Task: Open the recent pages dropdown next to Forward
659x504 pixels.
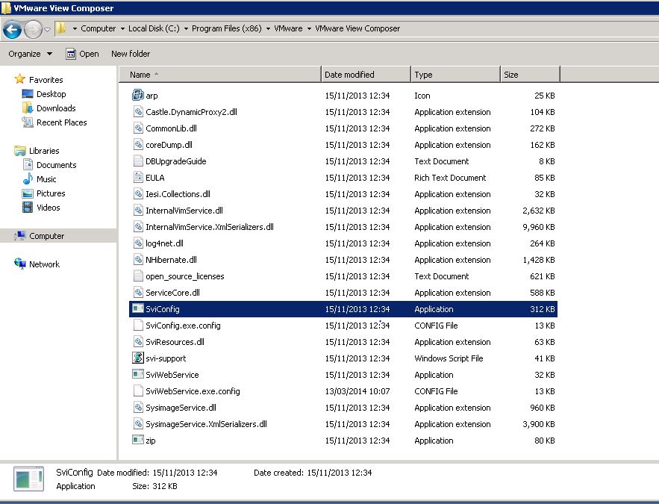Action: point(47,29)
